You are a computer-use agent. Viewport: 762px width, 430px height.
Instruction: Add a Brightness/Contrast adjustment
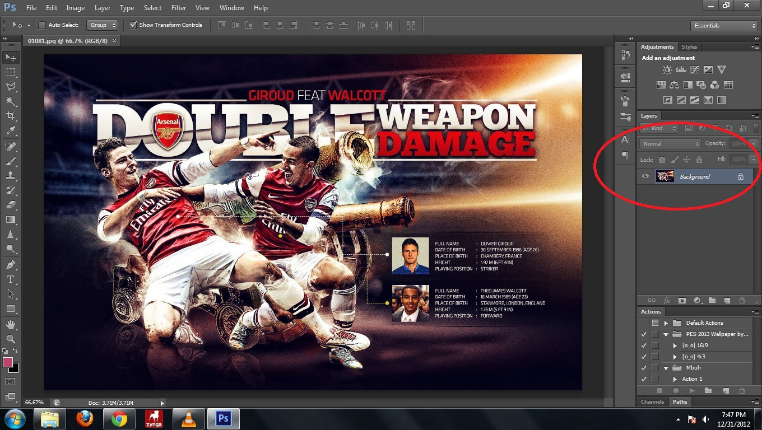click(667, 70)
